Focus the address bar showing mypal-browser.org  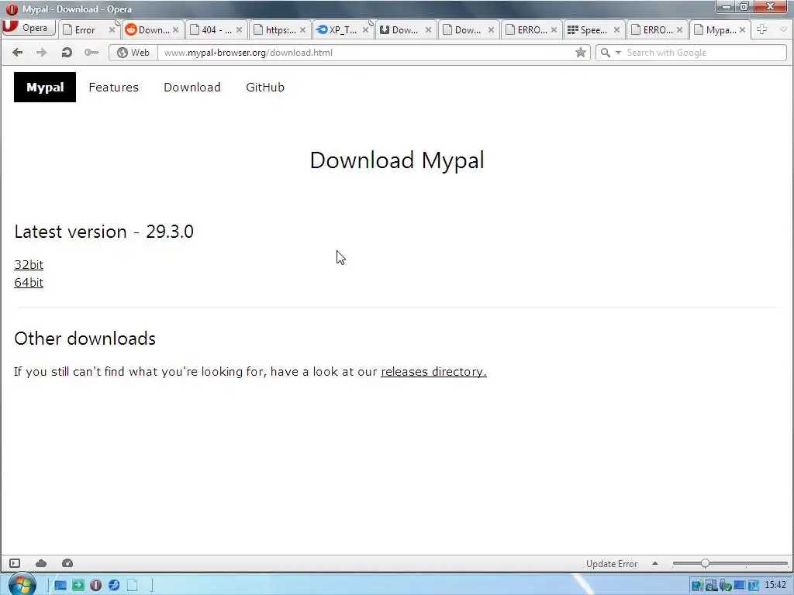point(367,53)
